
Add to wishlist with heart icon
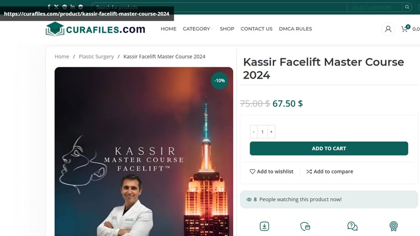coord(272,171)
